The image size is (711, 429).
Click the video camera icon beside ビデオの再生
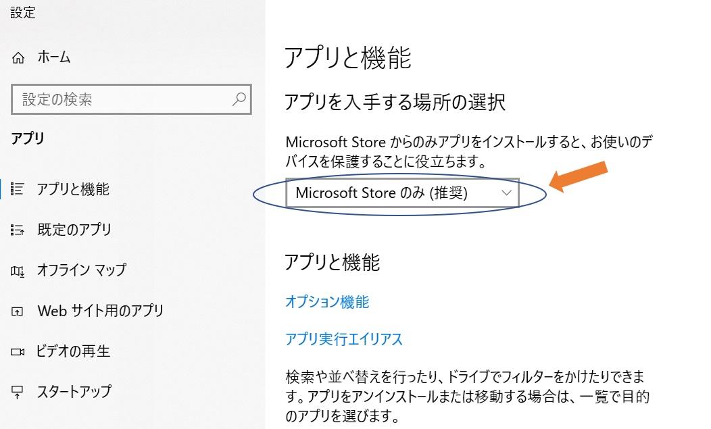pos(18,352)
